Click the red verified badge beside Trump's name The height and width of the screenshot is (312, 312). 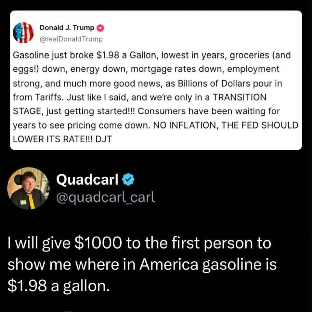point(101,28)
